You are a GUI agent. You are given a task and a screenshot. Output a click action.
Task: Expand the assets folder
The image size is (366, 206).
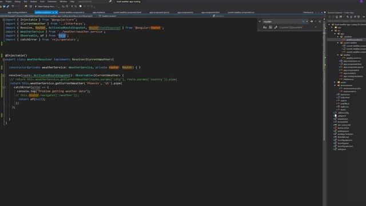click(335, 82)
